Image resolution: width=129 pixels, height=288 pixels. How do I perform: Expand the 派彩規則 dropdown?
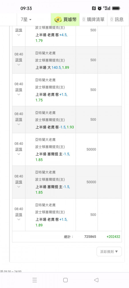(109, 251)
